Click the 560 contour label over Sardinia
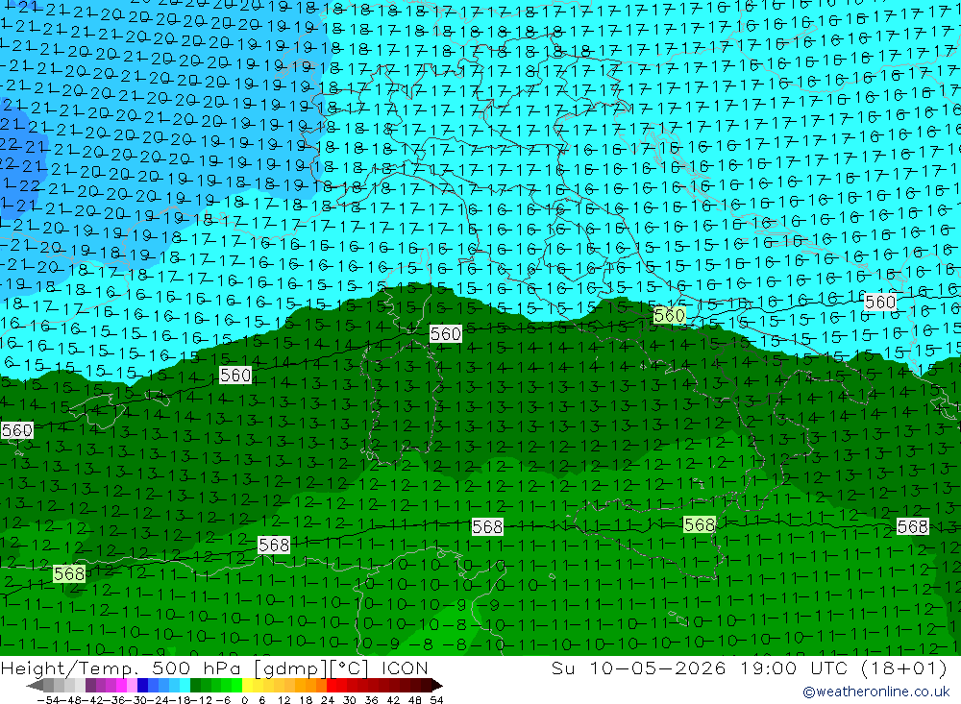961x704 pixels. point(446,334)
